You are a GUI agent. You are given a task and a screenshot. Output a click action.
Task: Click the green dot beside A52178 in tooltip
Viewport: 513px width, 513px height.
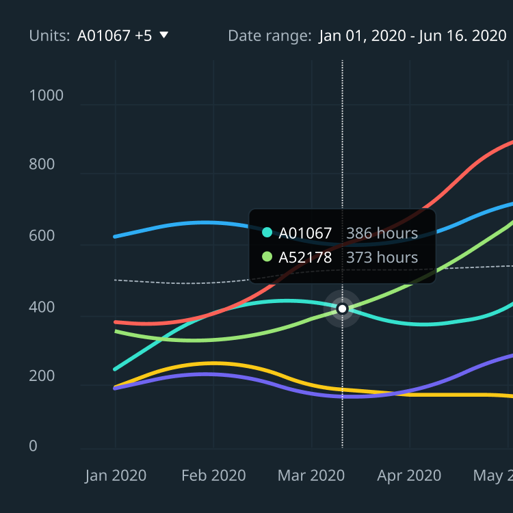267,257
